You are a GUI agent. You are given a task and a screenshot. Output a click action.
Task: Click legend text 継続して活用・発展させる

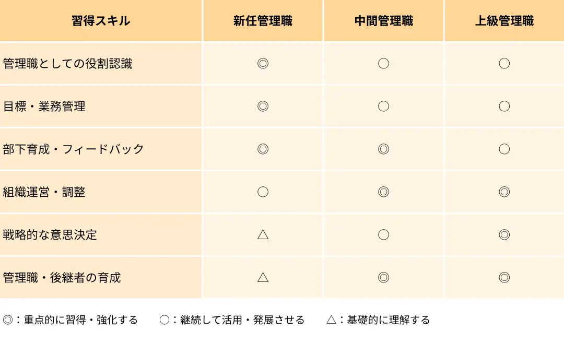pos(242,320)
